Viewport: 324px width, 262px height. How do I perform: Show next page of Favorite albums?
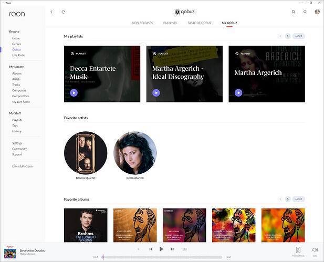(288, 199)
